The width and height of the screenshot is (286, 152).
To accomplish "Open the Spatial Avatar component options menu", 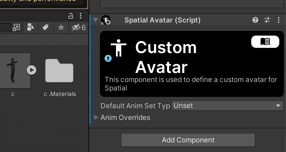I will tap(278, 20).
